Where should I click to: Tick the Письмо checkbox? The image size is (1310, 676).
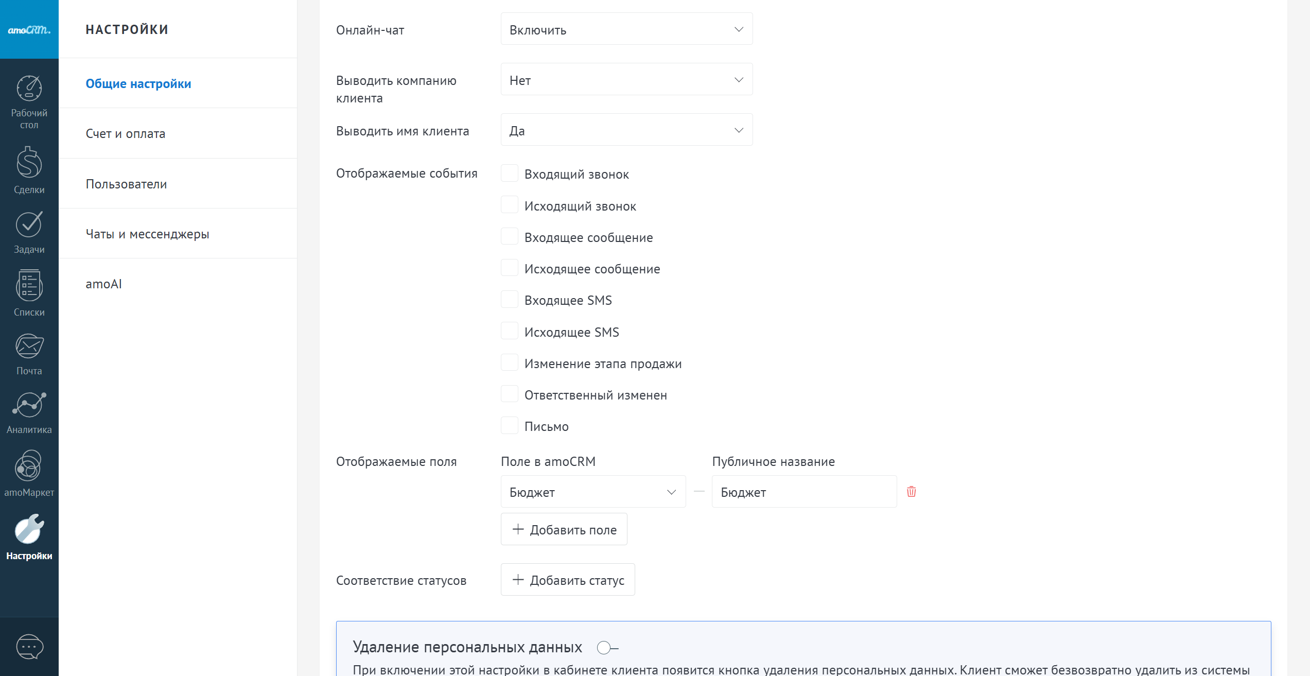(510, 426)
